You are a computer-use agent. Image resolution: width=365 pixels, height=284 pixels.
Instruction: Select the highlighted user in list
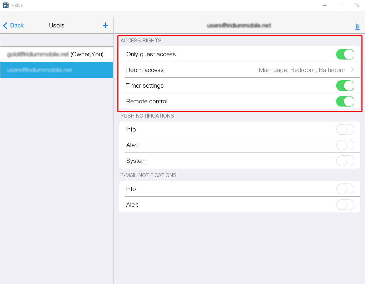[39, 70]
